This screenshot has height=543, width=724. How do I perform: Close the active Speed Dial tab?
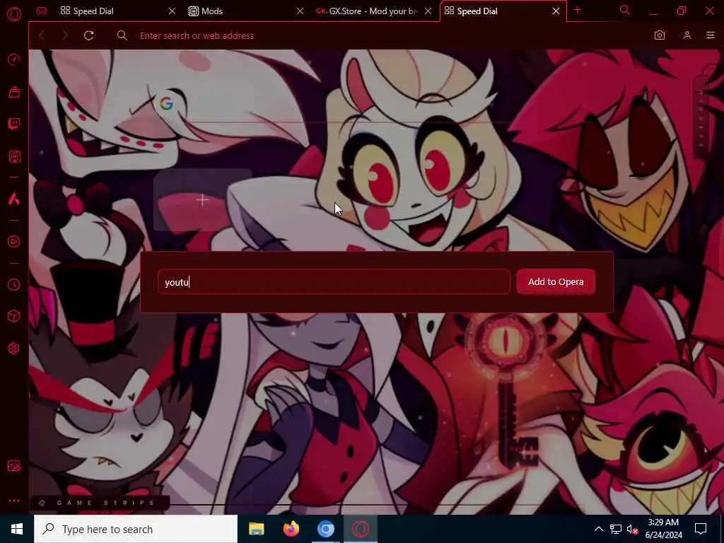(x=556, y=11)
